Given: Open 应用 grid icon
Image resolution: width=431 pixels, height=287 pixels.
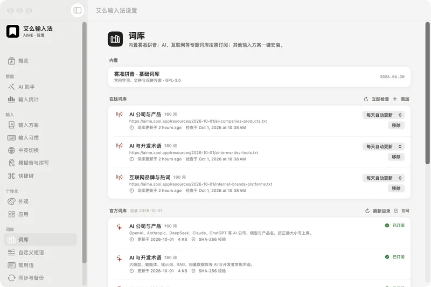Looking at the screenshot, I should (x=11, y=214).
